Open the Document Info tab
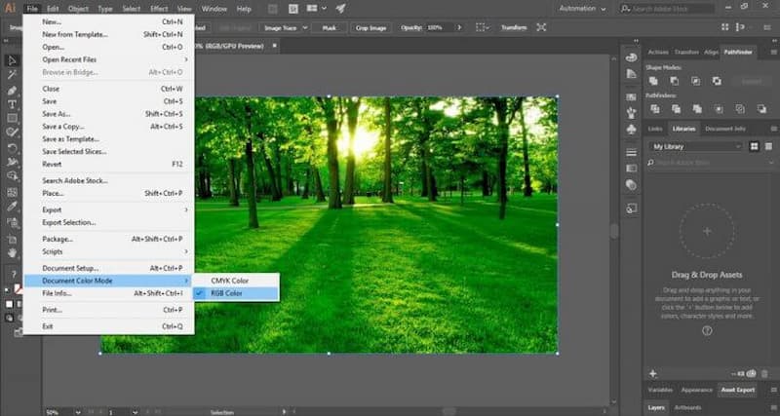Viewport: 780px width, 416px height. [725, 129]
